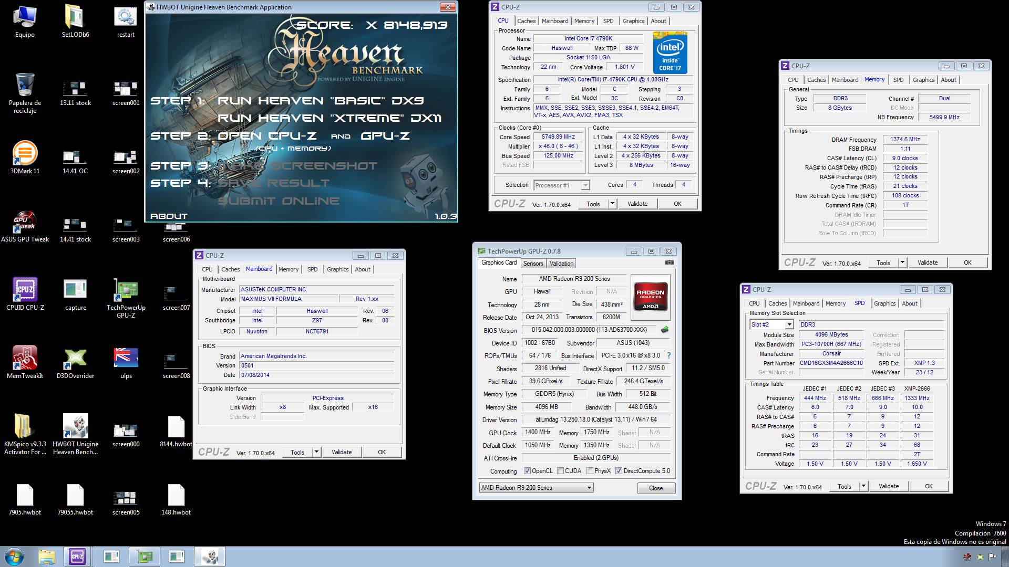Select the 79055.hwbot file
This screenshot has width=1009, height=567.
[75, 499]
